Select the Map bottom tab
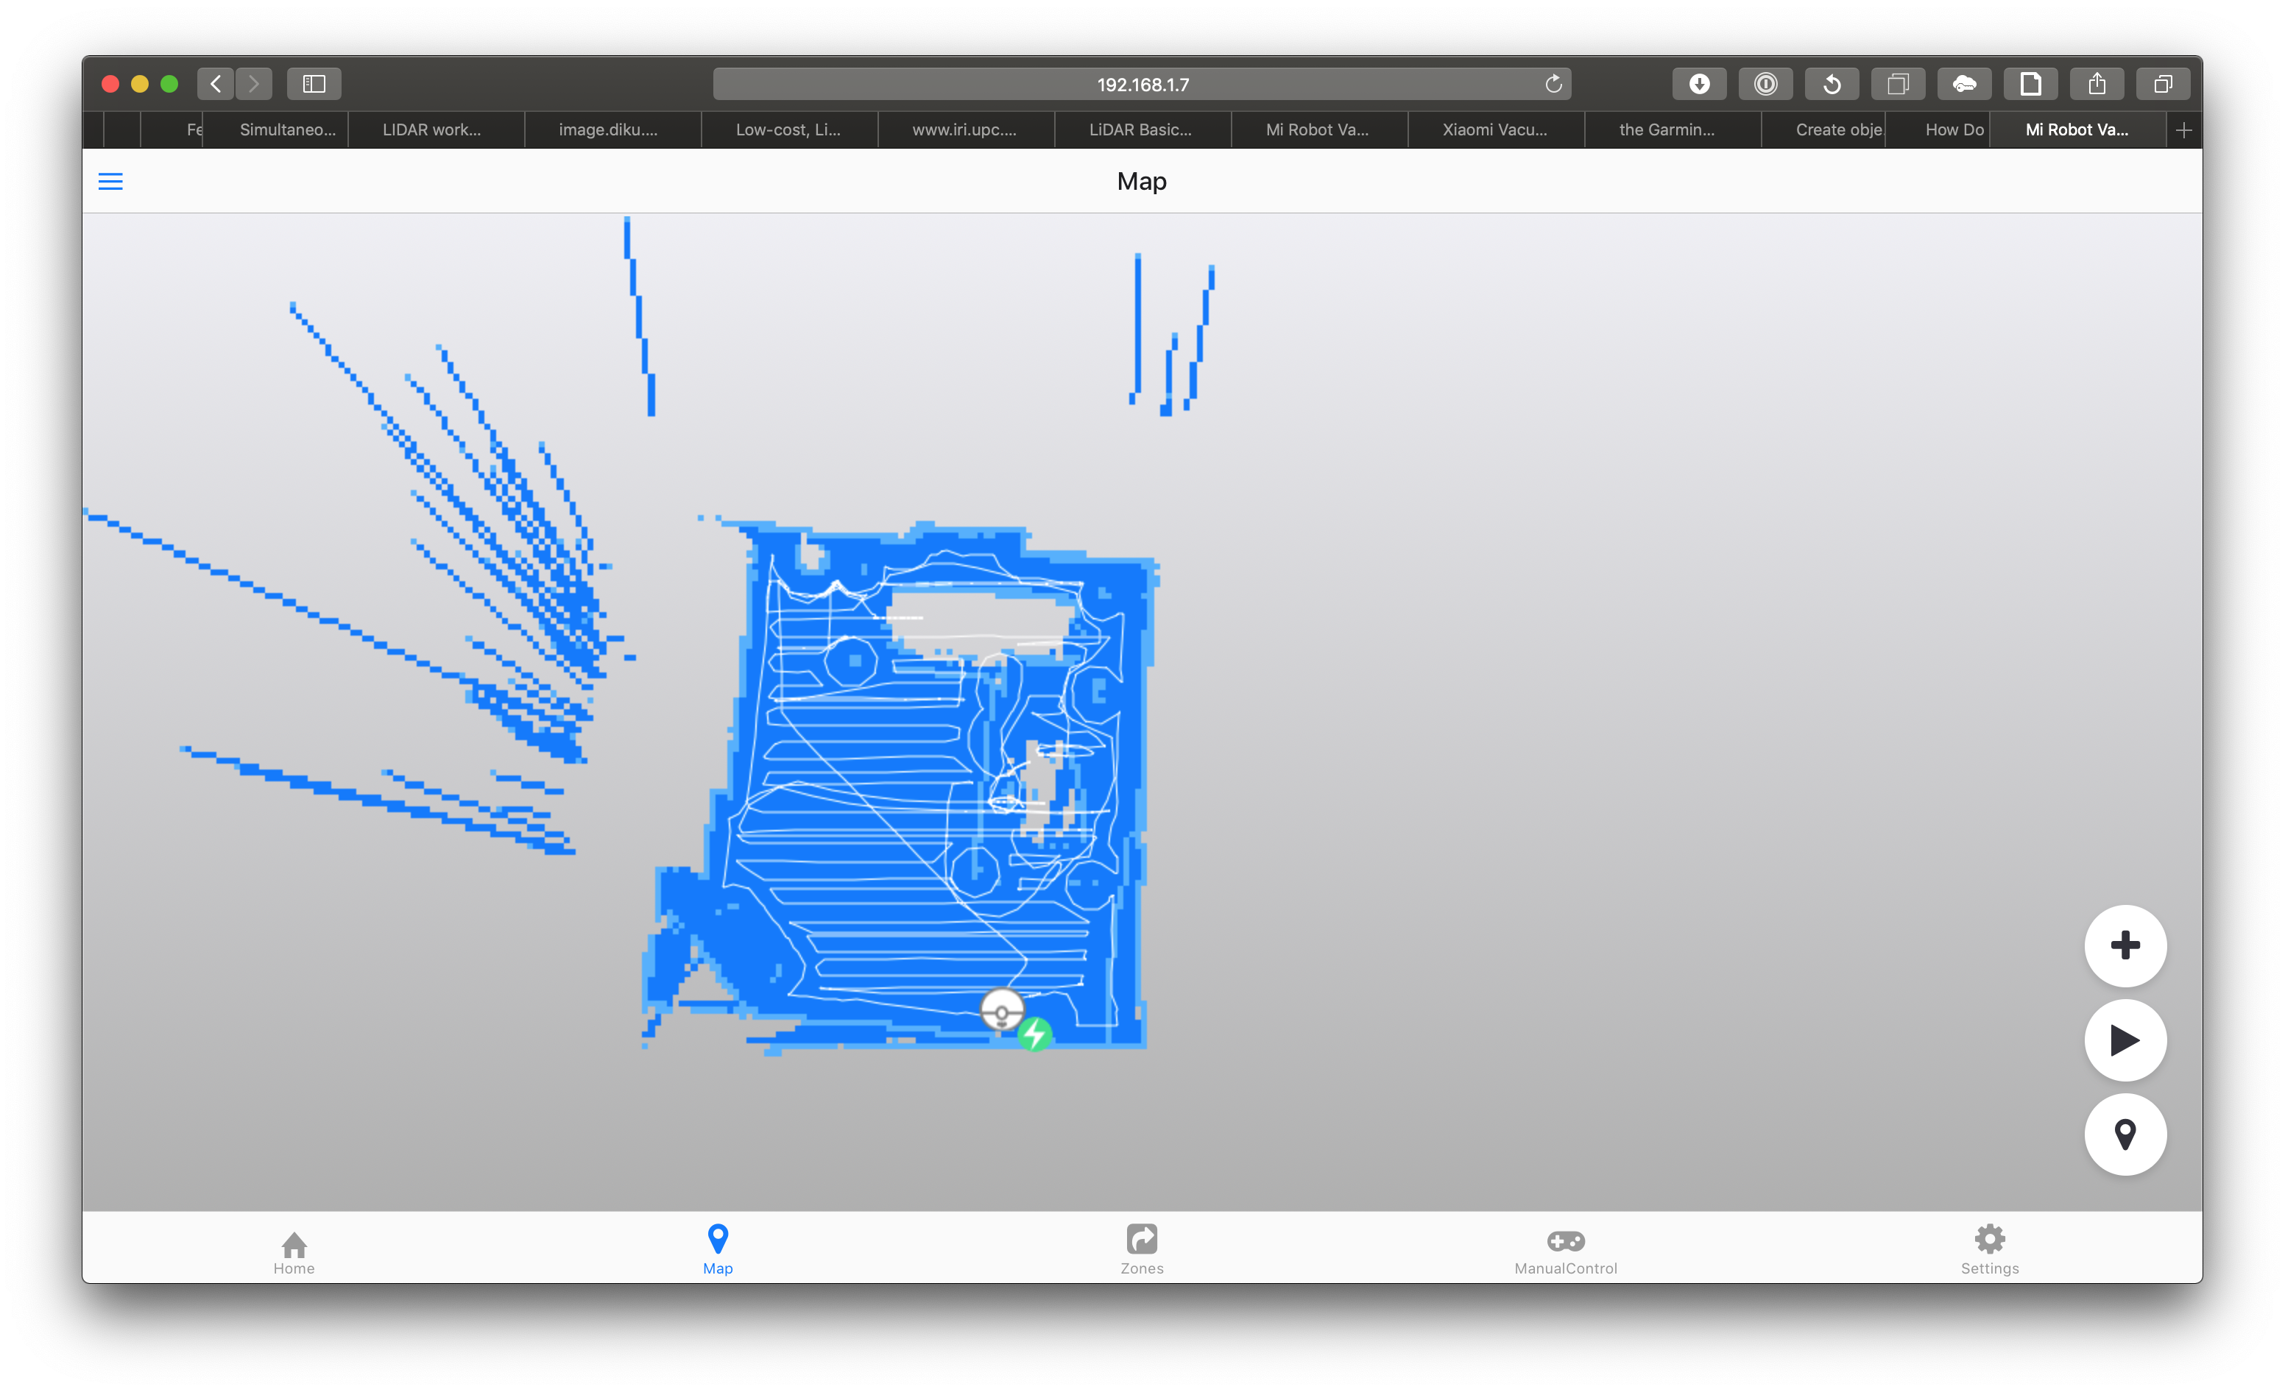The image size is (2285, 1392). (718, 1252)
